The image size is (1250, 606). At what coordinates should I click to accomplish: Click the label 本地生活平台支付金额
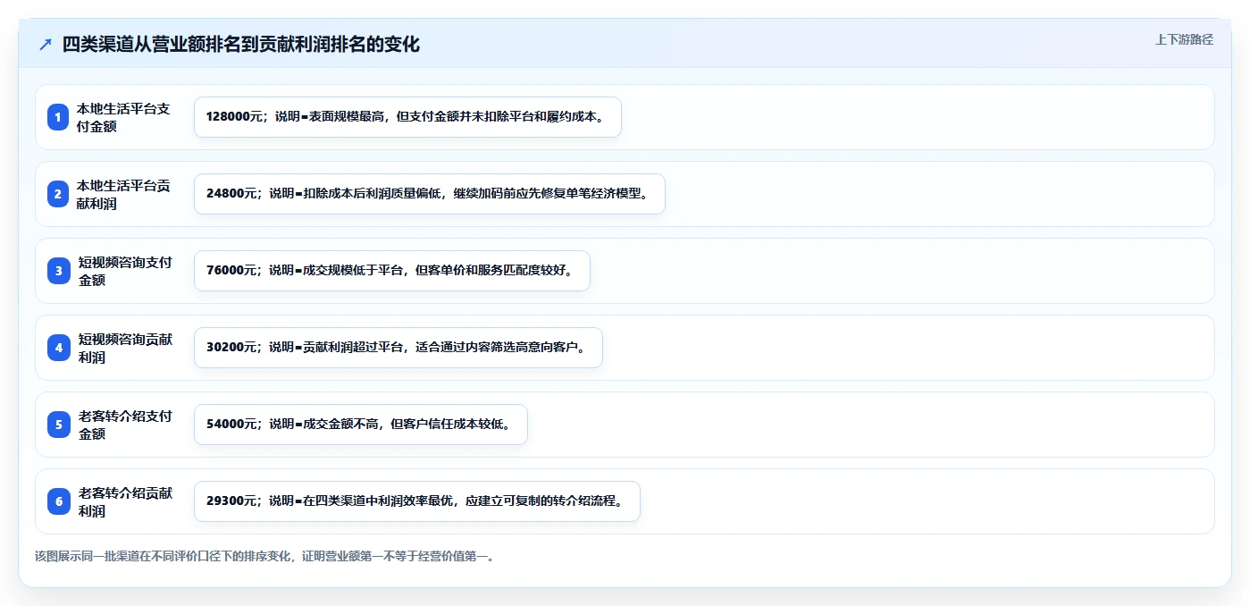pyautogui.click(x=123, y=117)
